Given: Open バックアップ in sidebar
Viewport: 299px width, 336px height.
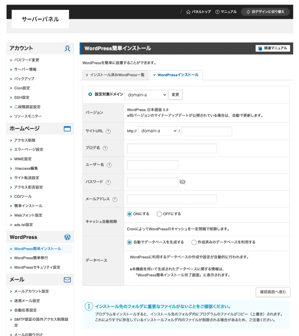Looking at the screenshot, I should click(24, 79).
